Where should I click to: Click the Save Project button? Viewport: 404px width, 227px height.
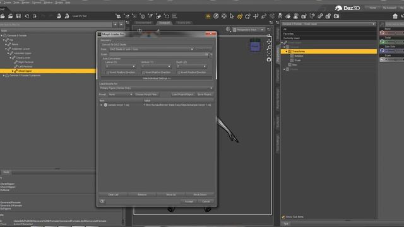[205, 95]
